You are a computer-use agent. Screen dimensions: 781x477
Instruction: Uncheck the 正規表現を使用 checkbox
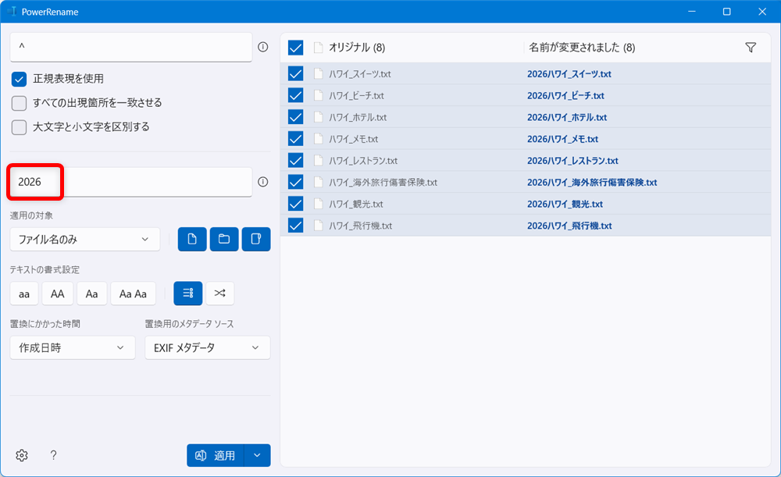(19, 79)
